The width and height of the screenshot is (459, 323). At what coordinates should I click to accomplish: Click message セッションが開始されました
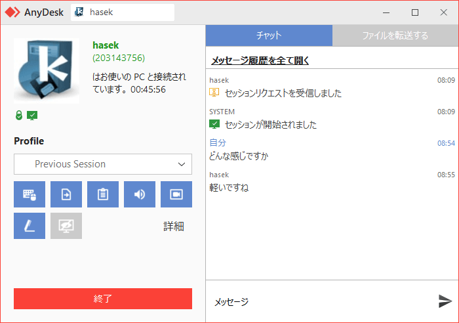[271, 125]
